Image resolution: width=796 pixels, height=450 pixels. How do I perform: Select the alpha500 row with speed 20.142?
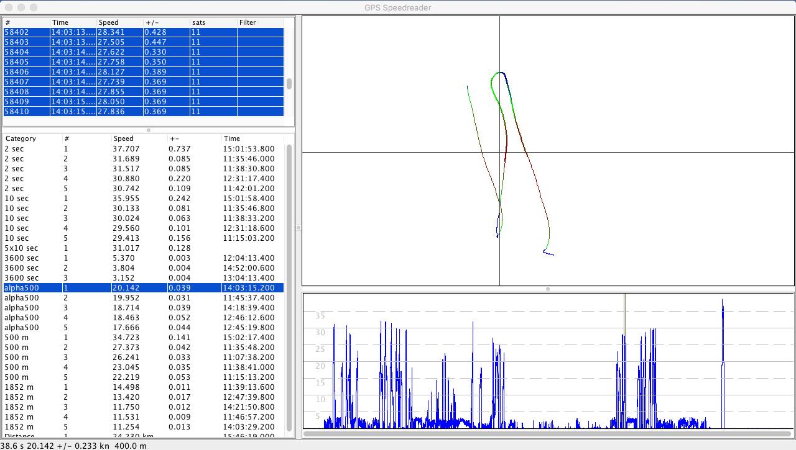(143, 288)
